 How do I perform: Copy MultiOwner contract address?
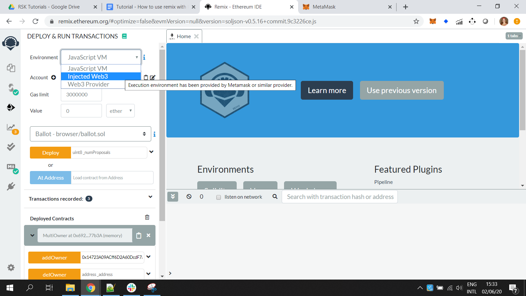pyautogui.click(x=139, y=235)
